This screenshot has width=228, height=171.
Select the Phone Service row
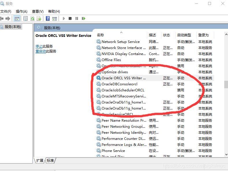[155, 151]
